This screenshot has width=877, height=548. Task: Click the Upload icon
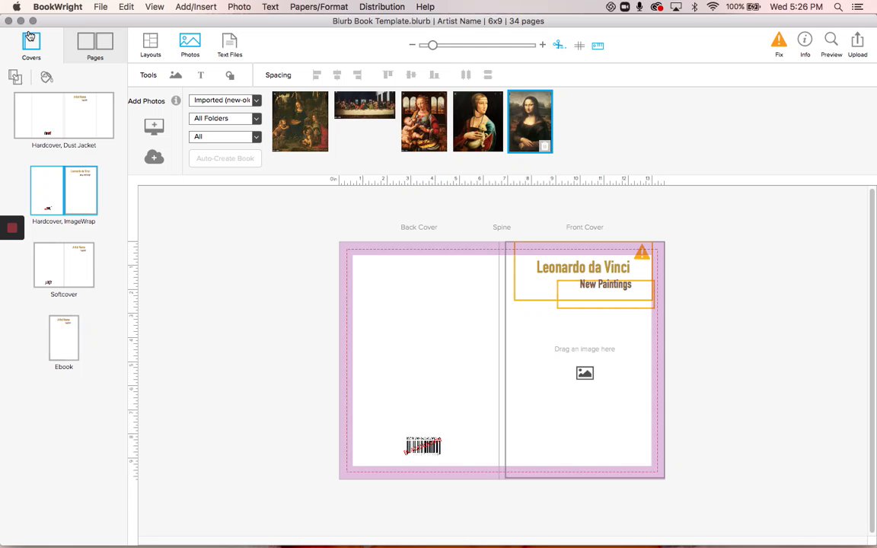point(857,44)
